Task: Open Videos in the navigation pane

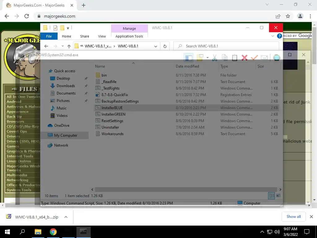Action: pyautogui.click(x=62, y=116)
